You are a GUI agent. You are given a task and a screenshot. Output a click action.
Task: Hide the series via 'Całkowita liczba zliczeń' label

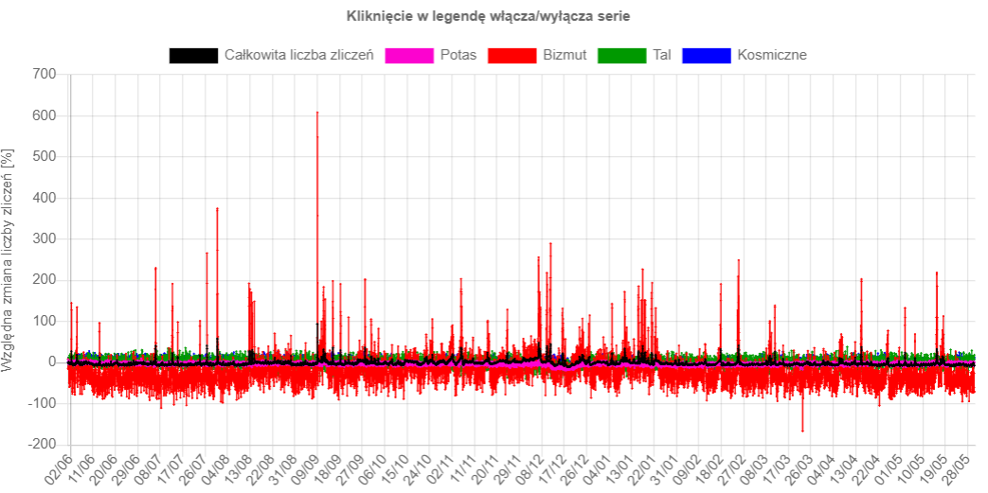(299, 55)
